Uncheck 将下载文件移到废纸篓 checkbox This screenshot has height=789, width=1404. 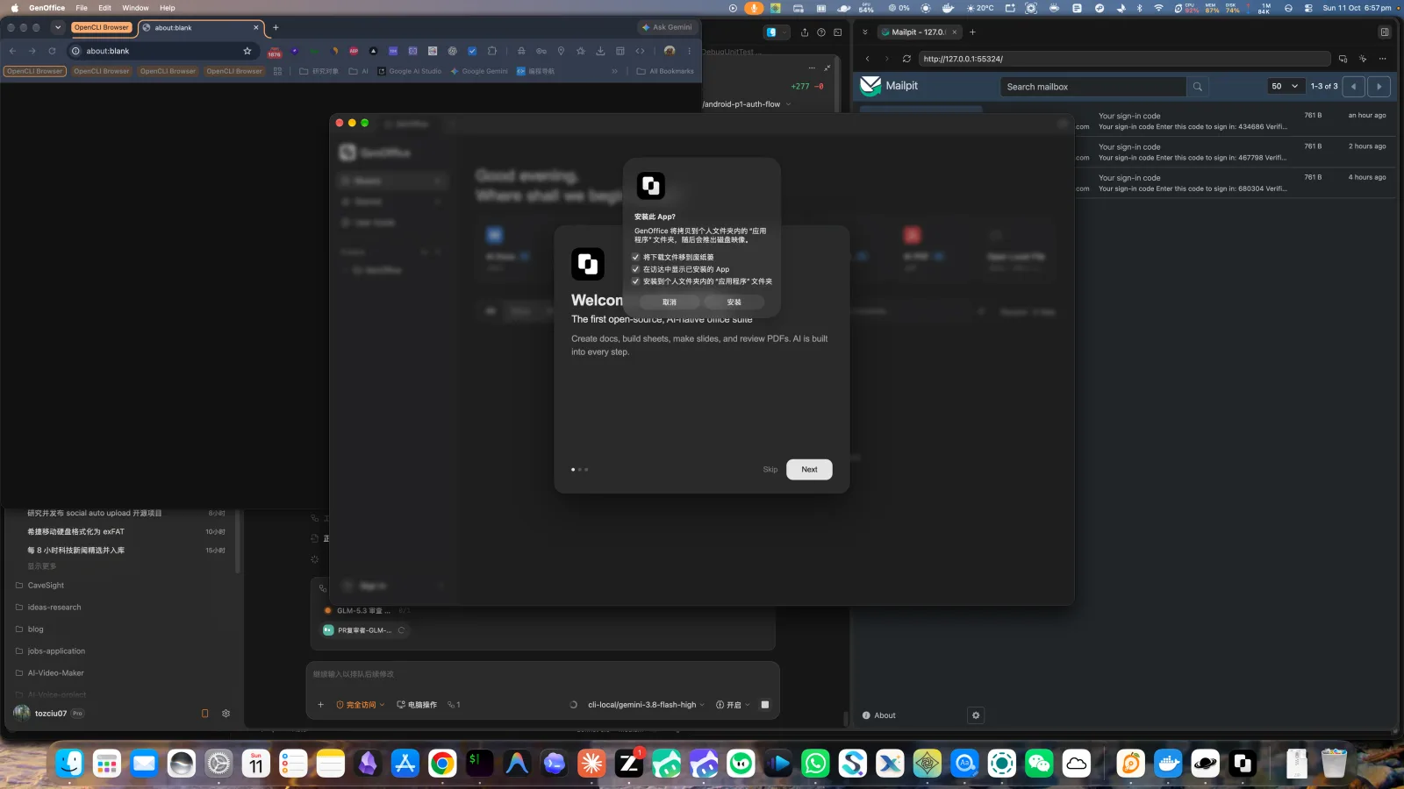(635, 257)
